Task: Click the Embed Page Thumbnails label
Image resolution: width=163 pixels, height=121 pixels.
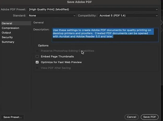Action: 57,56
